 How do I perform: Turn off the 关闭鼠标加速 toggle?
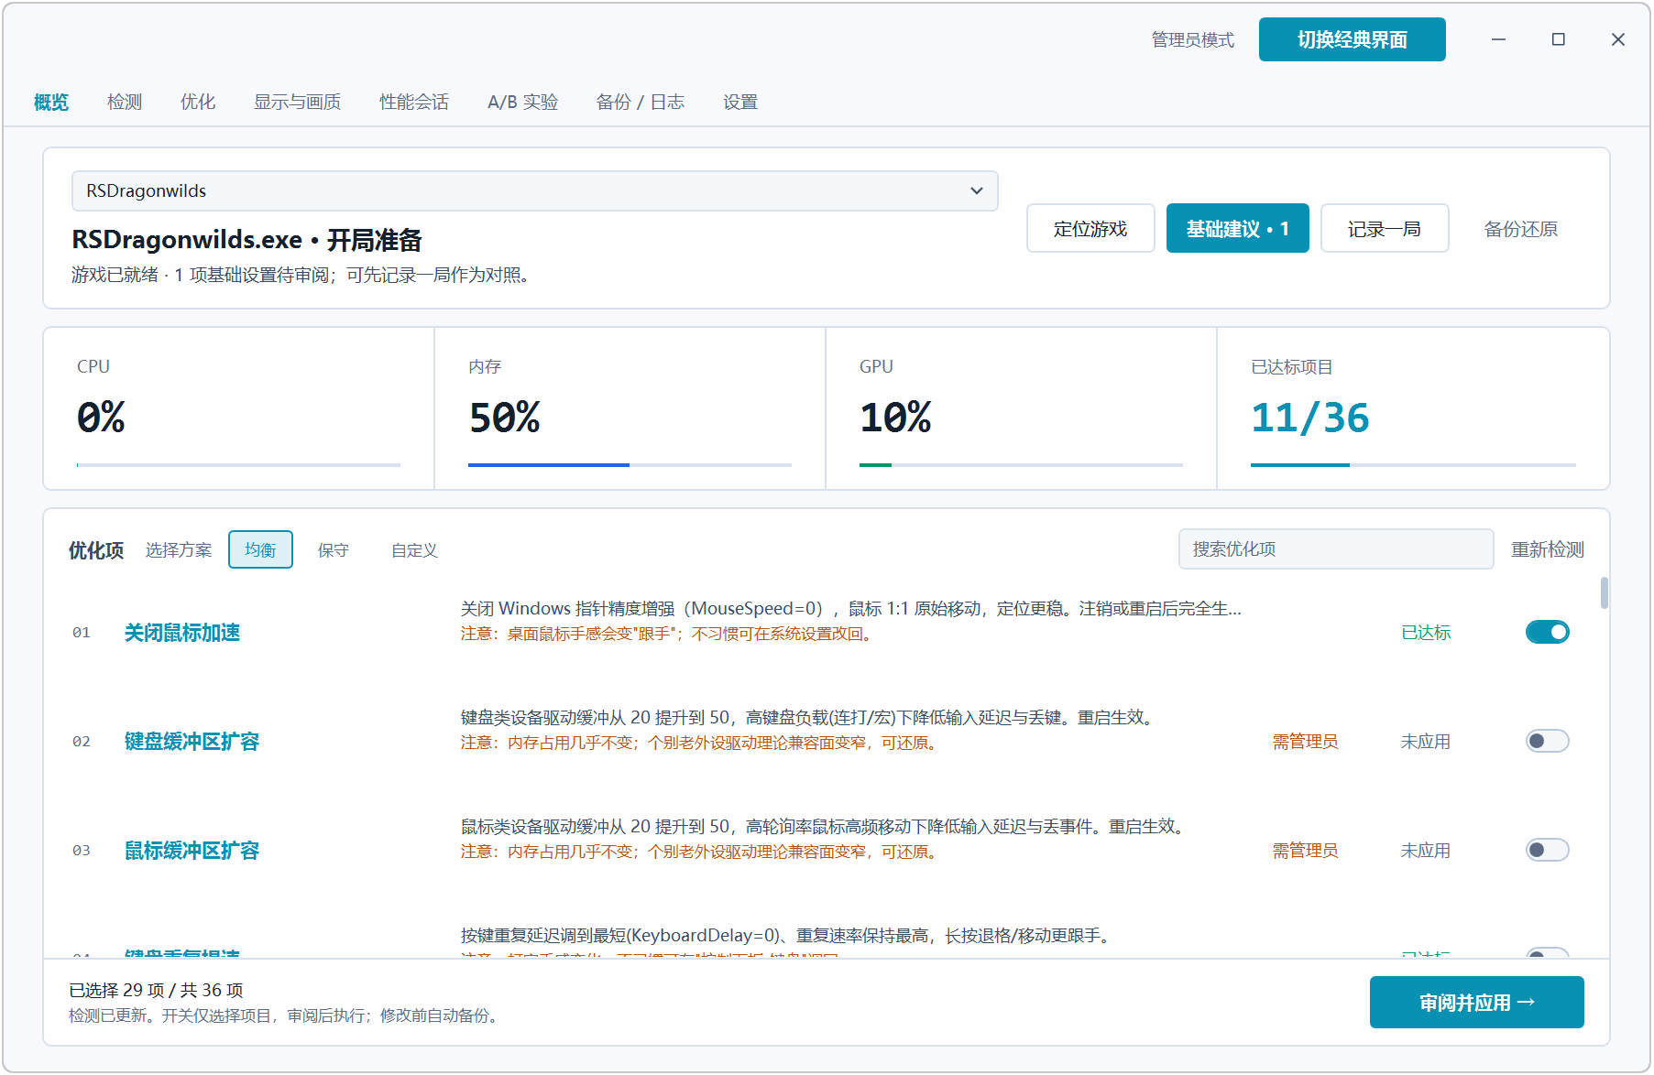point(1548,632)
